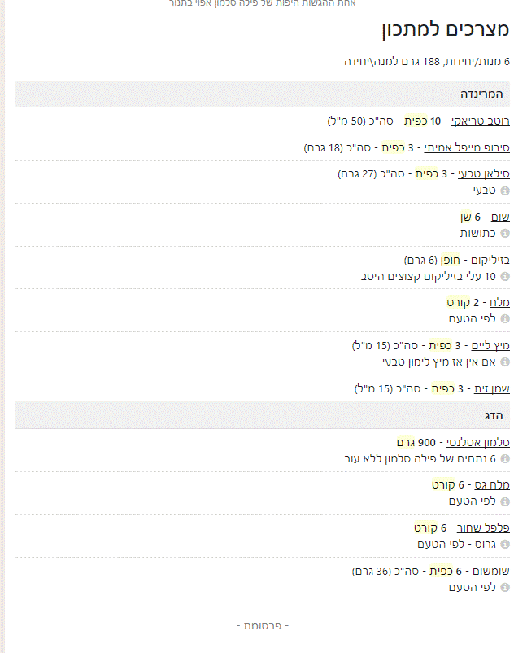Image resolution: width=514 pixels, height=653 pixels.
Task: Click info icon next to '6 נתחים של פילה סלמון'
Action: click(x=505, y=458)
